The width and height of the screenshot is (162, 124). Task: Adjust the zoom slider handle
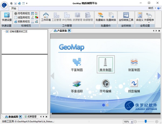pyautogui.click(x=146, y=121)
